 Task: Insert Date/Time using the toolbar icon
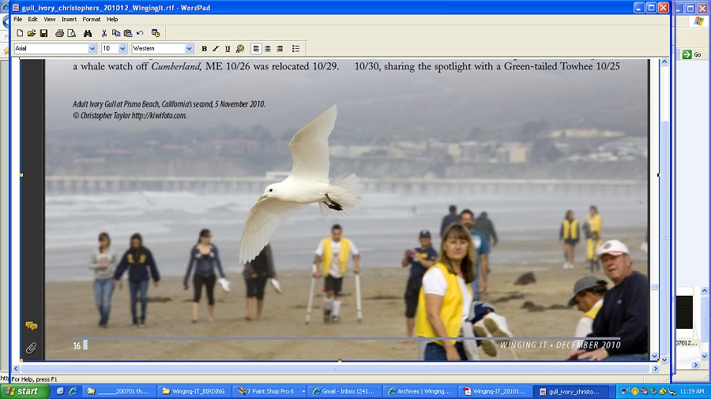(156, 33)
